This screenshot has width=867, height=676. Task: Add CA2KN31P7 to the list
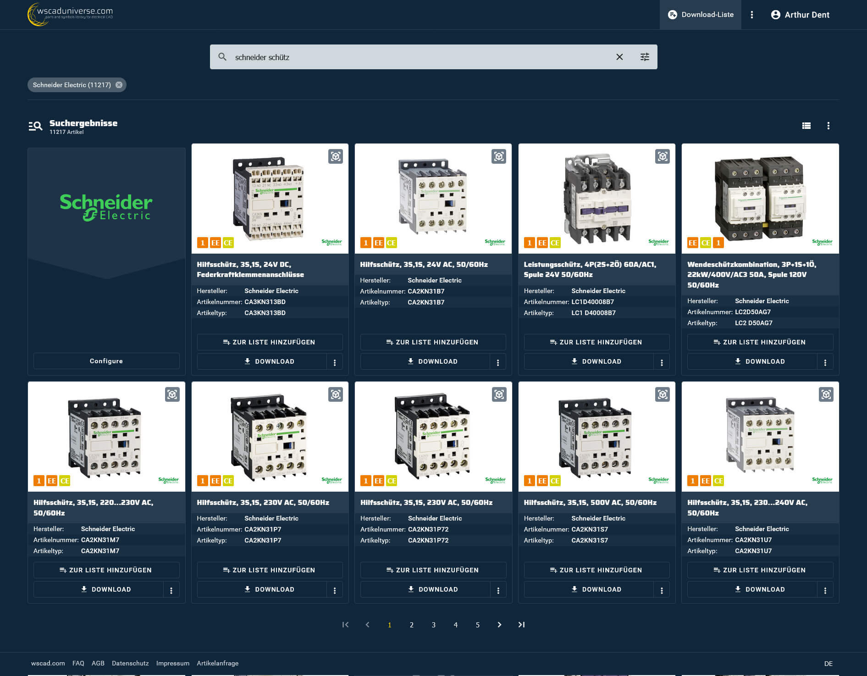tap(270, 570)
